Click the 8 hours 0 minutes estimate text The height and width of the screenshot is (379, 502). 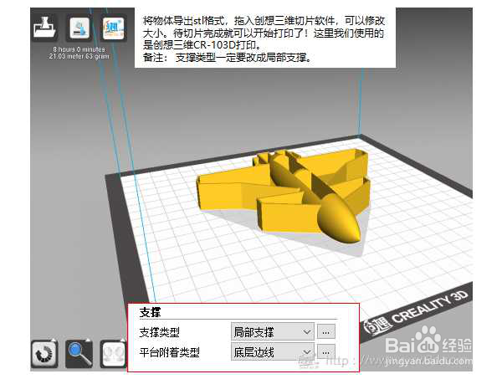[x=79, y=49]
